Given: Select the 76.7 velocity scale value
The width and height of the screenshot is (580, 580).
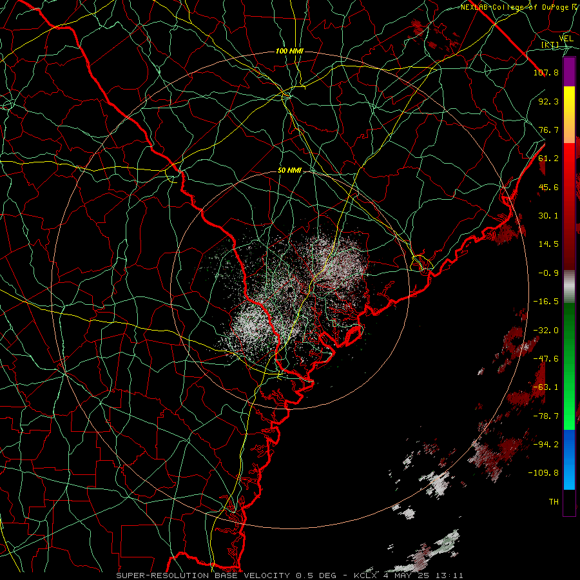Looking at the screenshot, I should pyautogui.click(x=548, y=130).
